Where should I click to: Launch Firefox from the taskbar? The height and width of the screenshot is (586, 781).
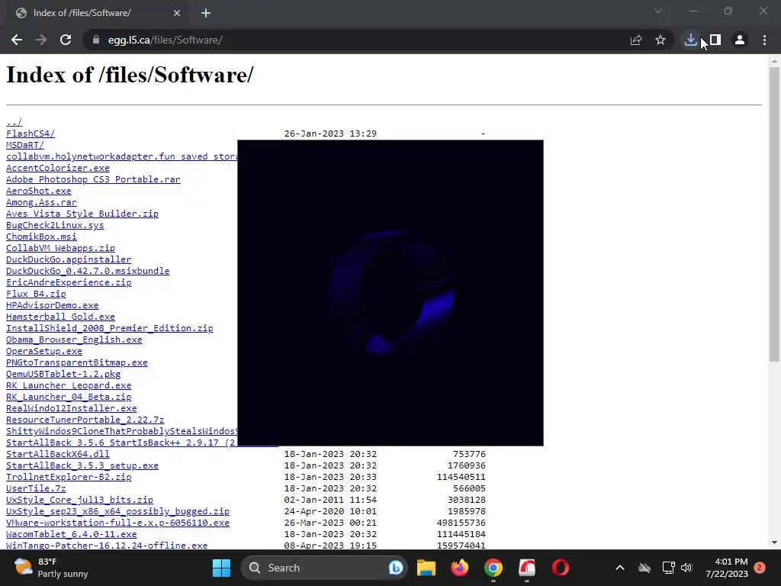pyautogui.click(x=460, y=568)
